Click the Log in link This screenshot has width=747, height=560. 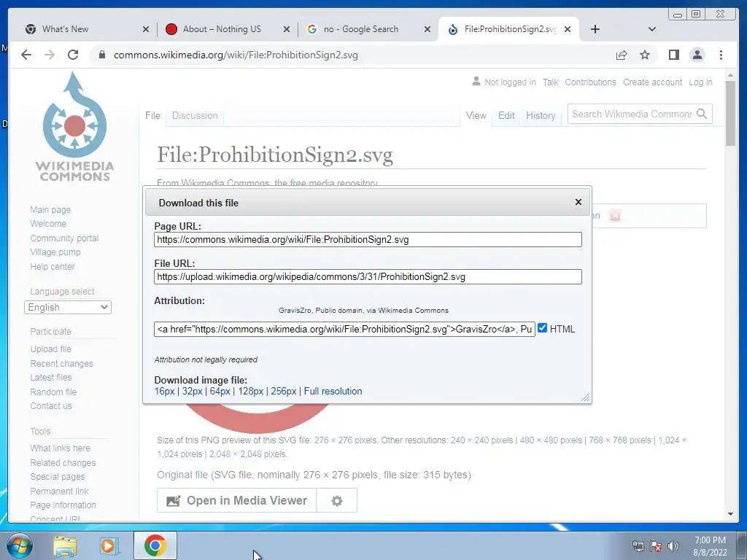[x=701, y=82]
